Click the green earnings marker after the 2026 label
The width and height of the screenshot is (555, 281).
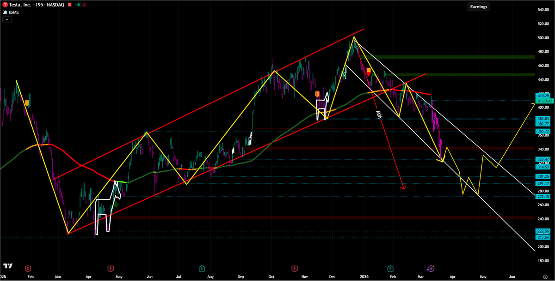(x=390, y=268)
